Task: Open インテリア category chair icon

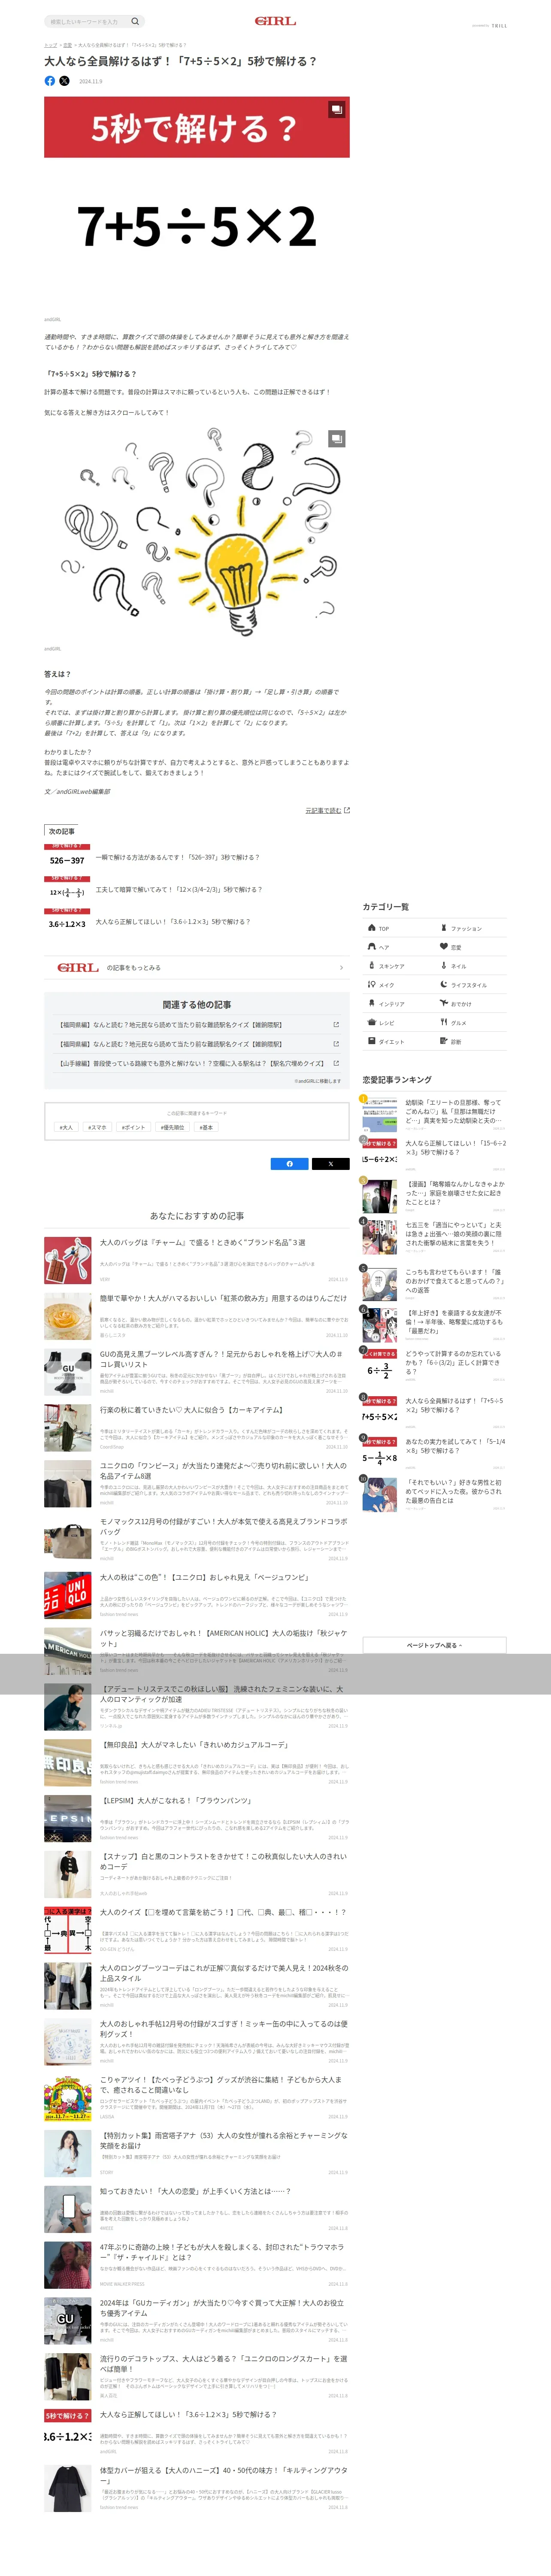Action: click(372, 1003)
